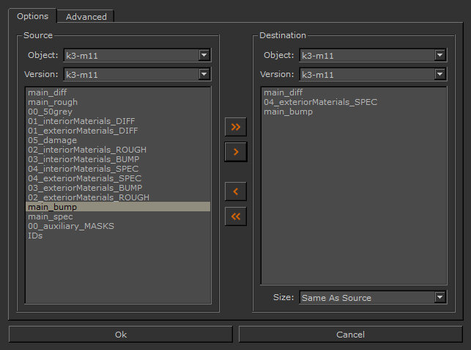Click the move-all-right double arrow button

(x=235, y=127)
